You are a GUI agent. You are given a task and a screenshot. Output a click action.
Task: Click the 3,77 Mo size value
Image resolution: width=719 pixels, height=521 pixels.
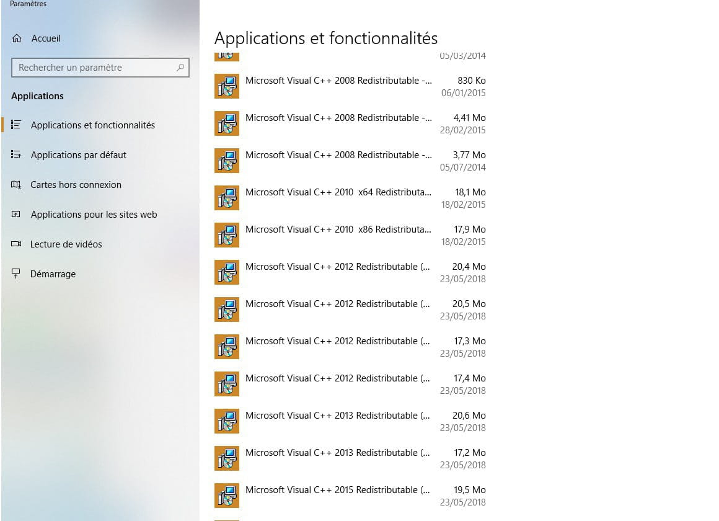(469, 154)
